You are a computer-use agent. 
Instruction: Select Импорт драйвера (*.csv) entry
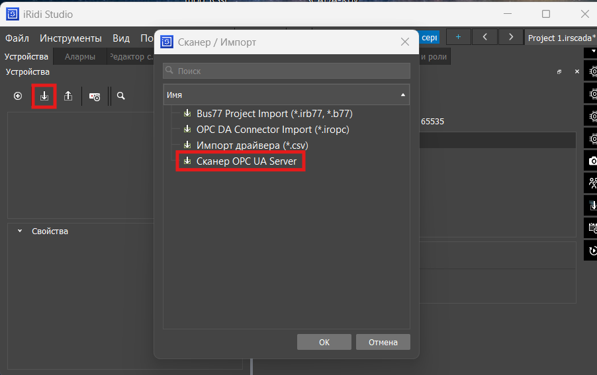(252, 146)
